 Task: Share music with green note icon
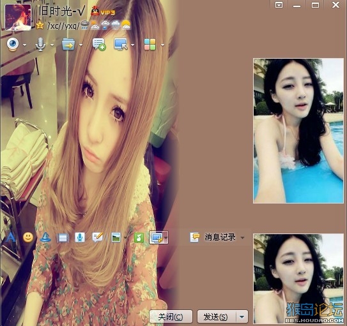point(139,238)
